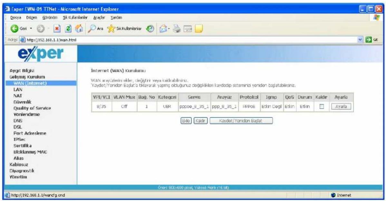Click the Geri back arrow icon
The image size is (386, 201).
click(x=14, y=29)
